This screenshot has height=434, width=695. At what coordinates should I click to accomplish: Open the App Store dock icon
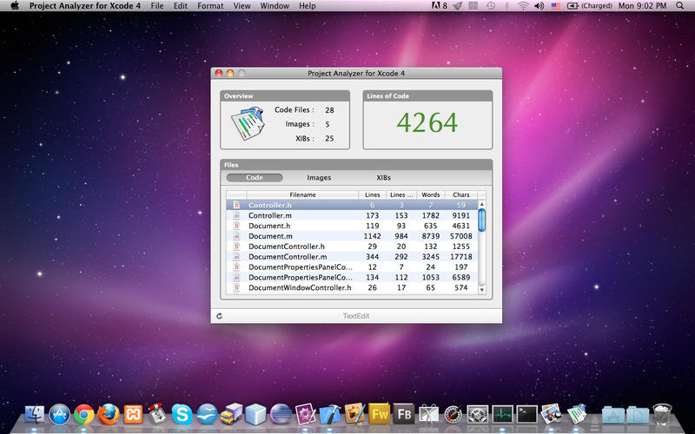click(x=59, y=415)
